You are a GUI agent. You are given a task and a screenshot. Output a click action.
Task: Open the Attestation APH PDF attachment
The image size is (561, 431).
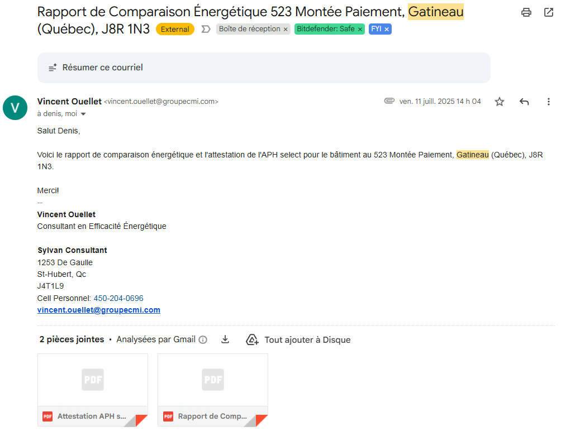click(x=93, y=390)
